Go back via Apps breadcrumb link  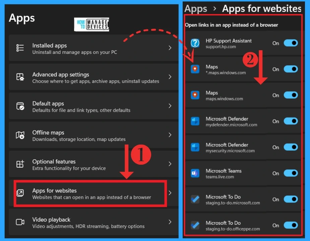pyautogui.click(x=195, y=9)
